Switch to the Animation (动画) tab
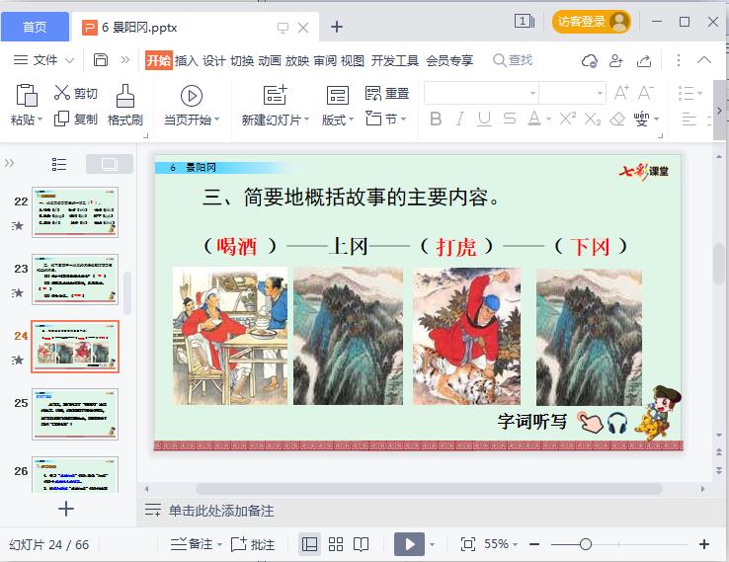The height and width of the screenshot is (562, 729). tap(270, 60)
